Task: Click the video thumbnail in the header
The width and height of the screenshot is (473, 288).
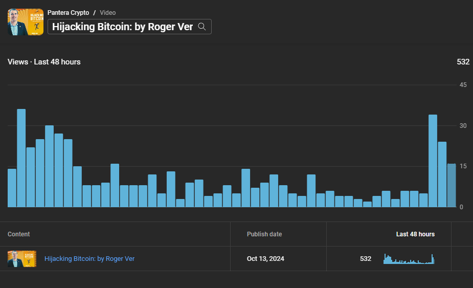Action: [x=26, y=22]
